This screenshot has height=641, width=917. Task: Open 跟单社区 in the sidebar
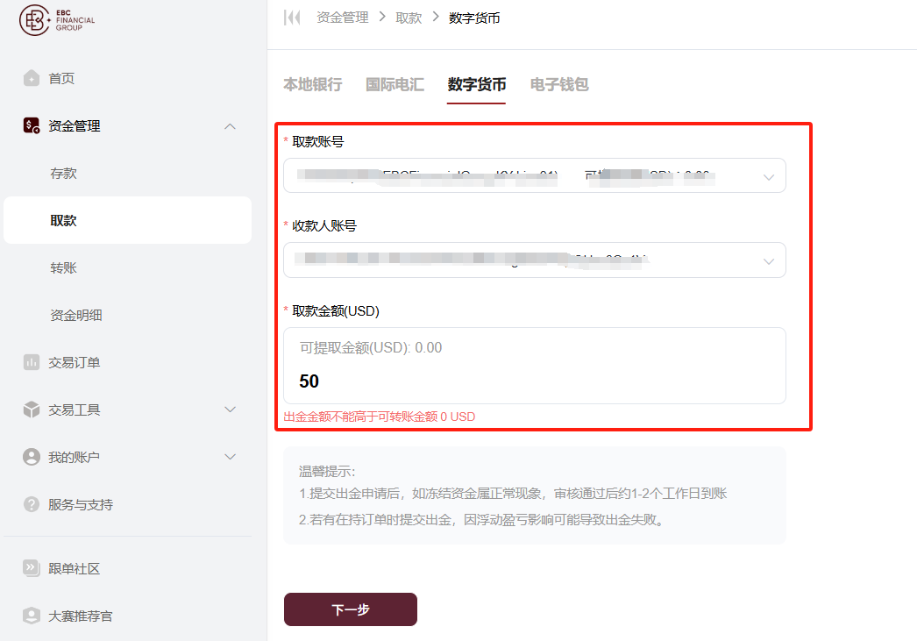[x=74, y=568]
